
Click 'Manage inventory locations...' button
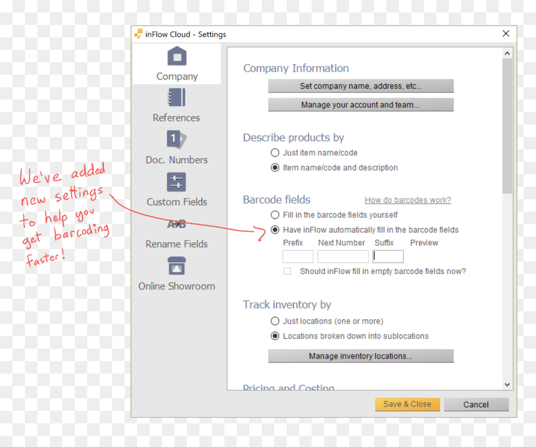(361, 356)
